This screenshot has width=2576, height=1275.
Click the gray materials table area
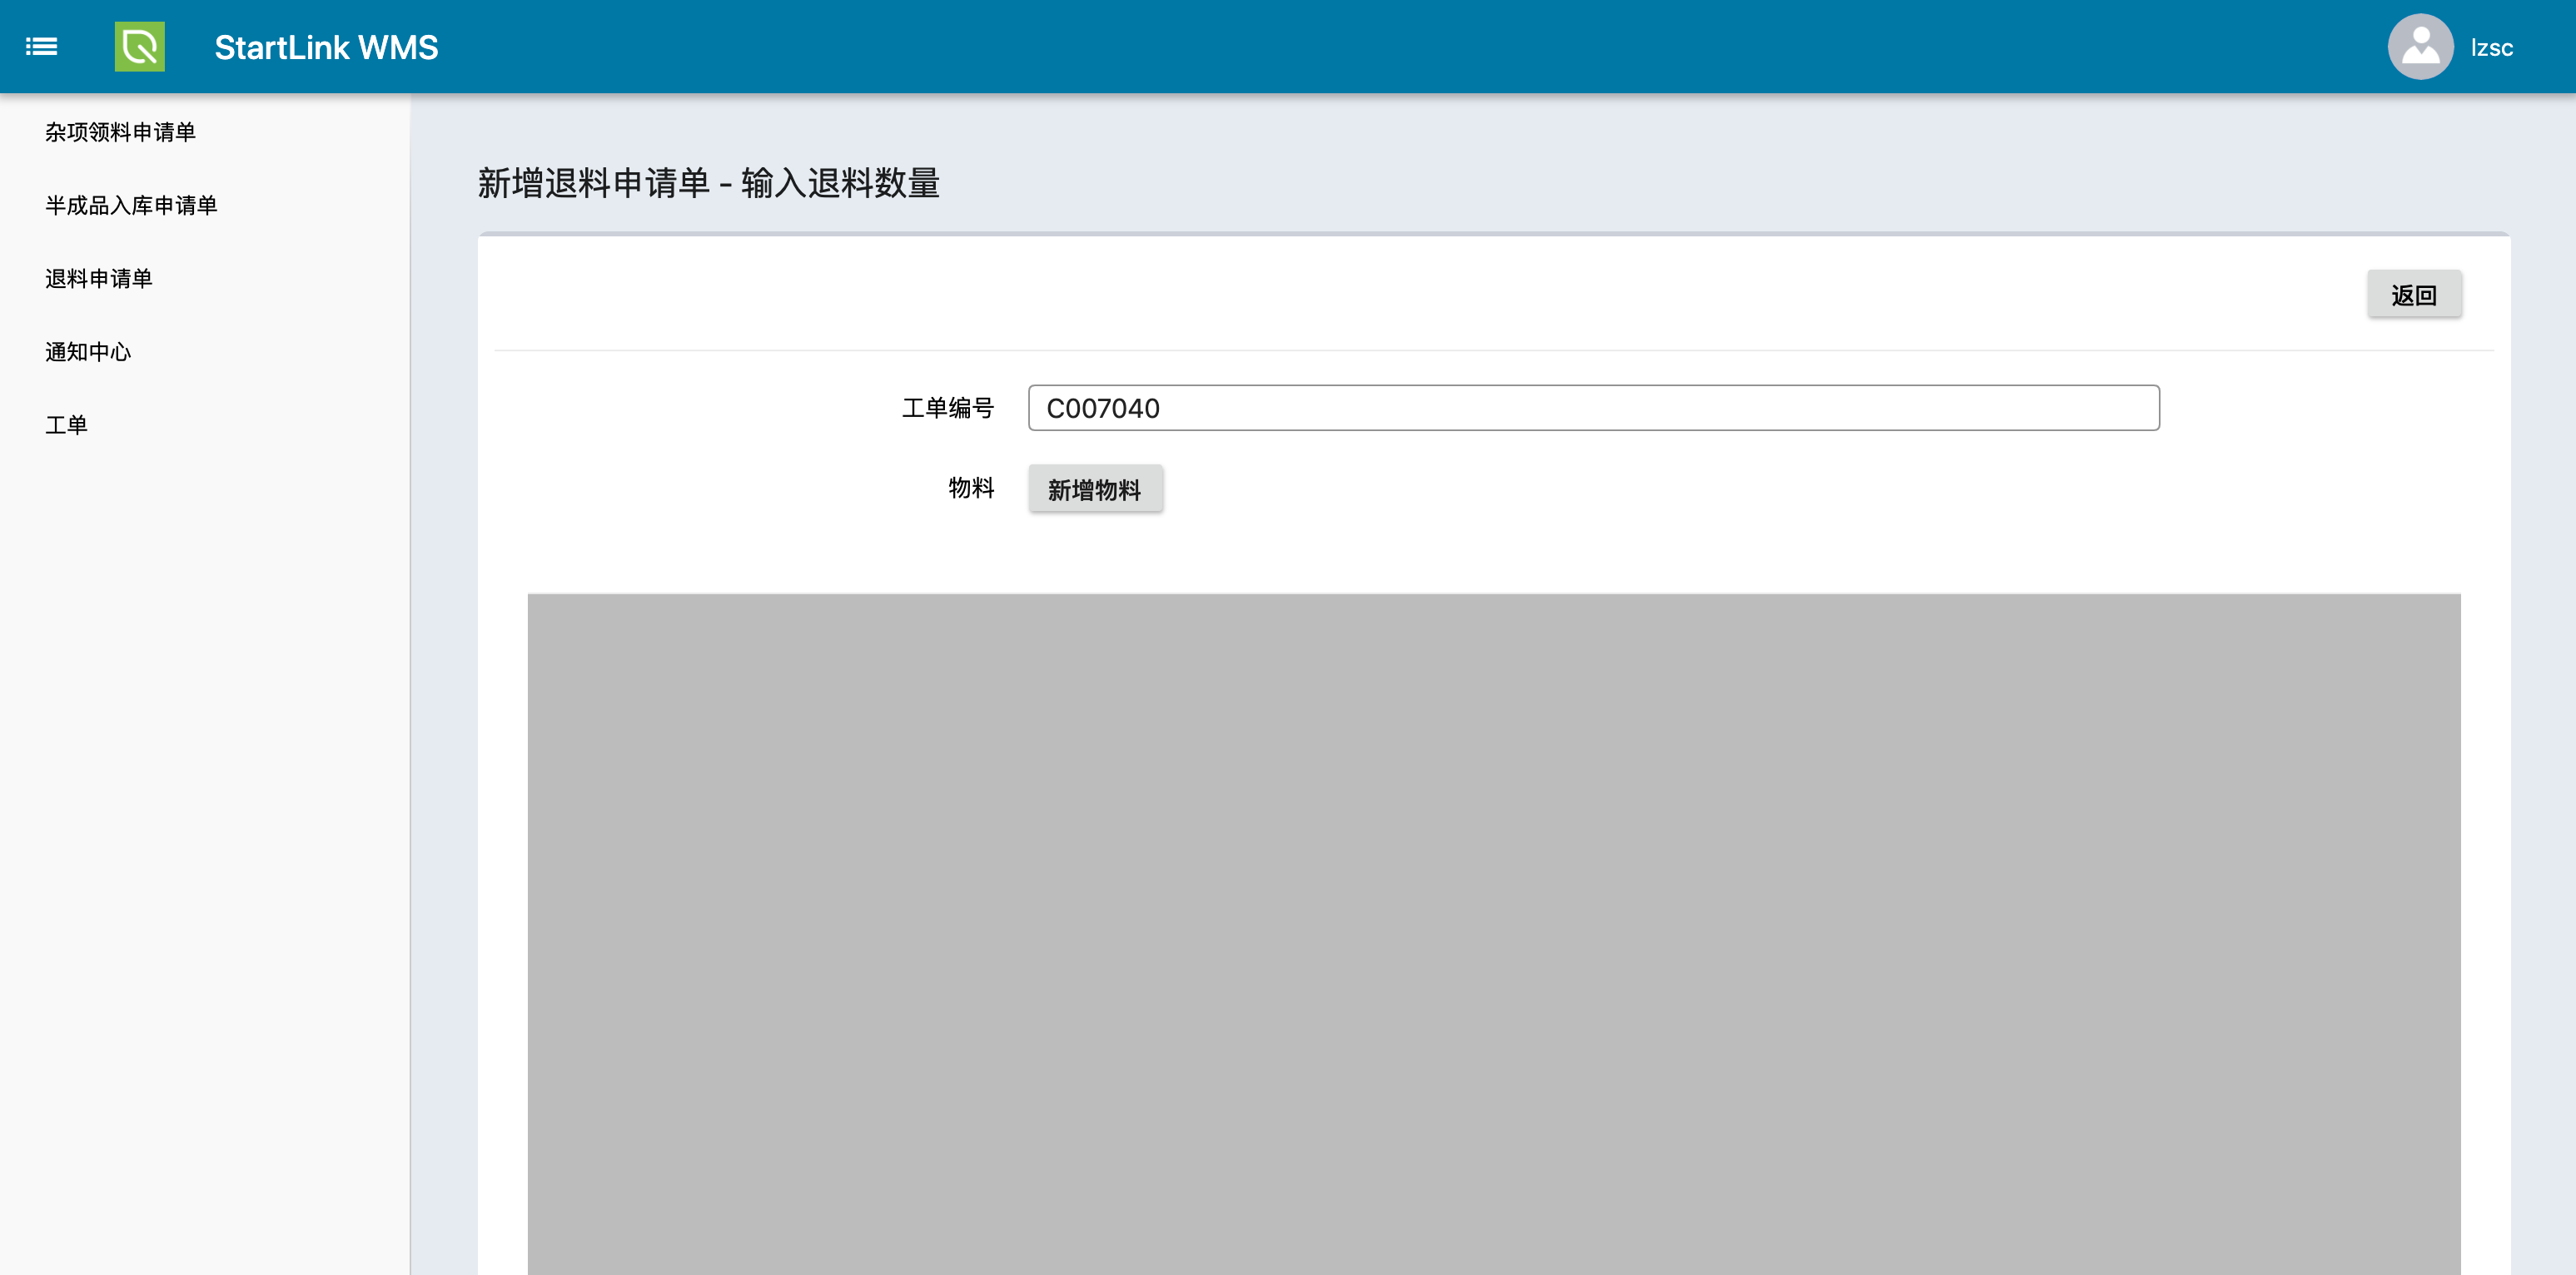(x=1494, y=933)
